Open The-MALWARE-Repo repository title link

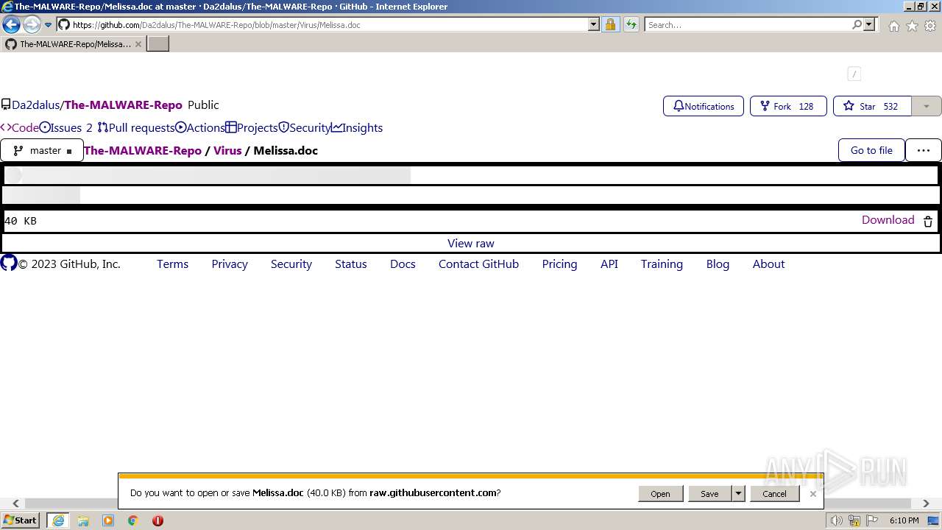(x=123, y=105)
